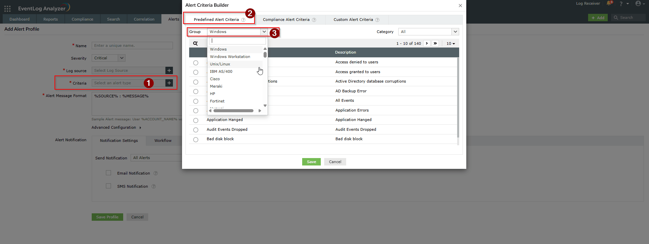
Task: Click Cancel next to Save Profile
Action: (137, 217)
